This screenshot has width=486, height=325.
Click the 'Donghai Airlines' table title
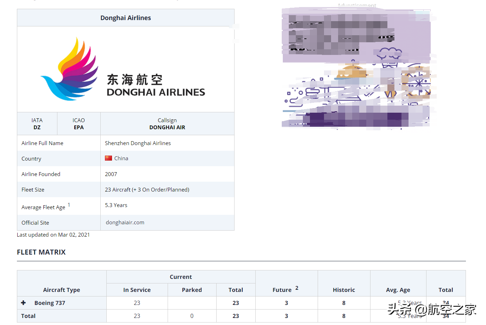[x=126, y=18]
